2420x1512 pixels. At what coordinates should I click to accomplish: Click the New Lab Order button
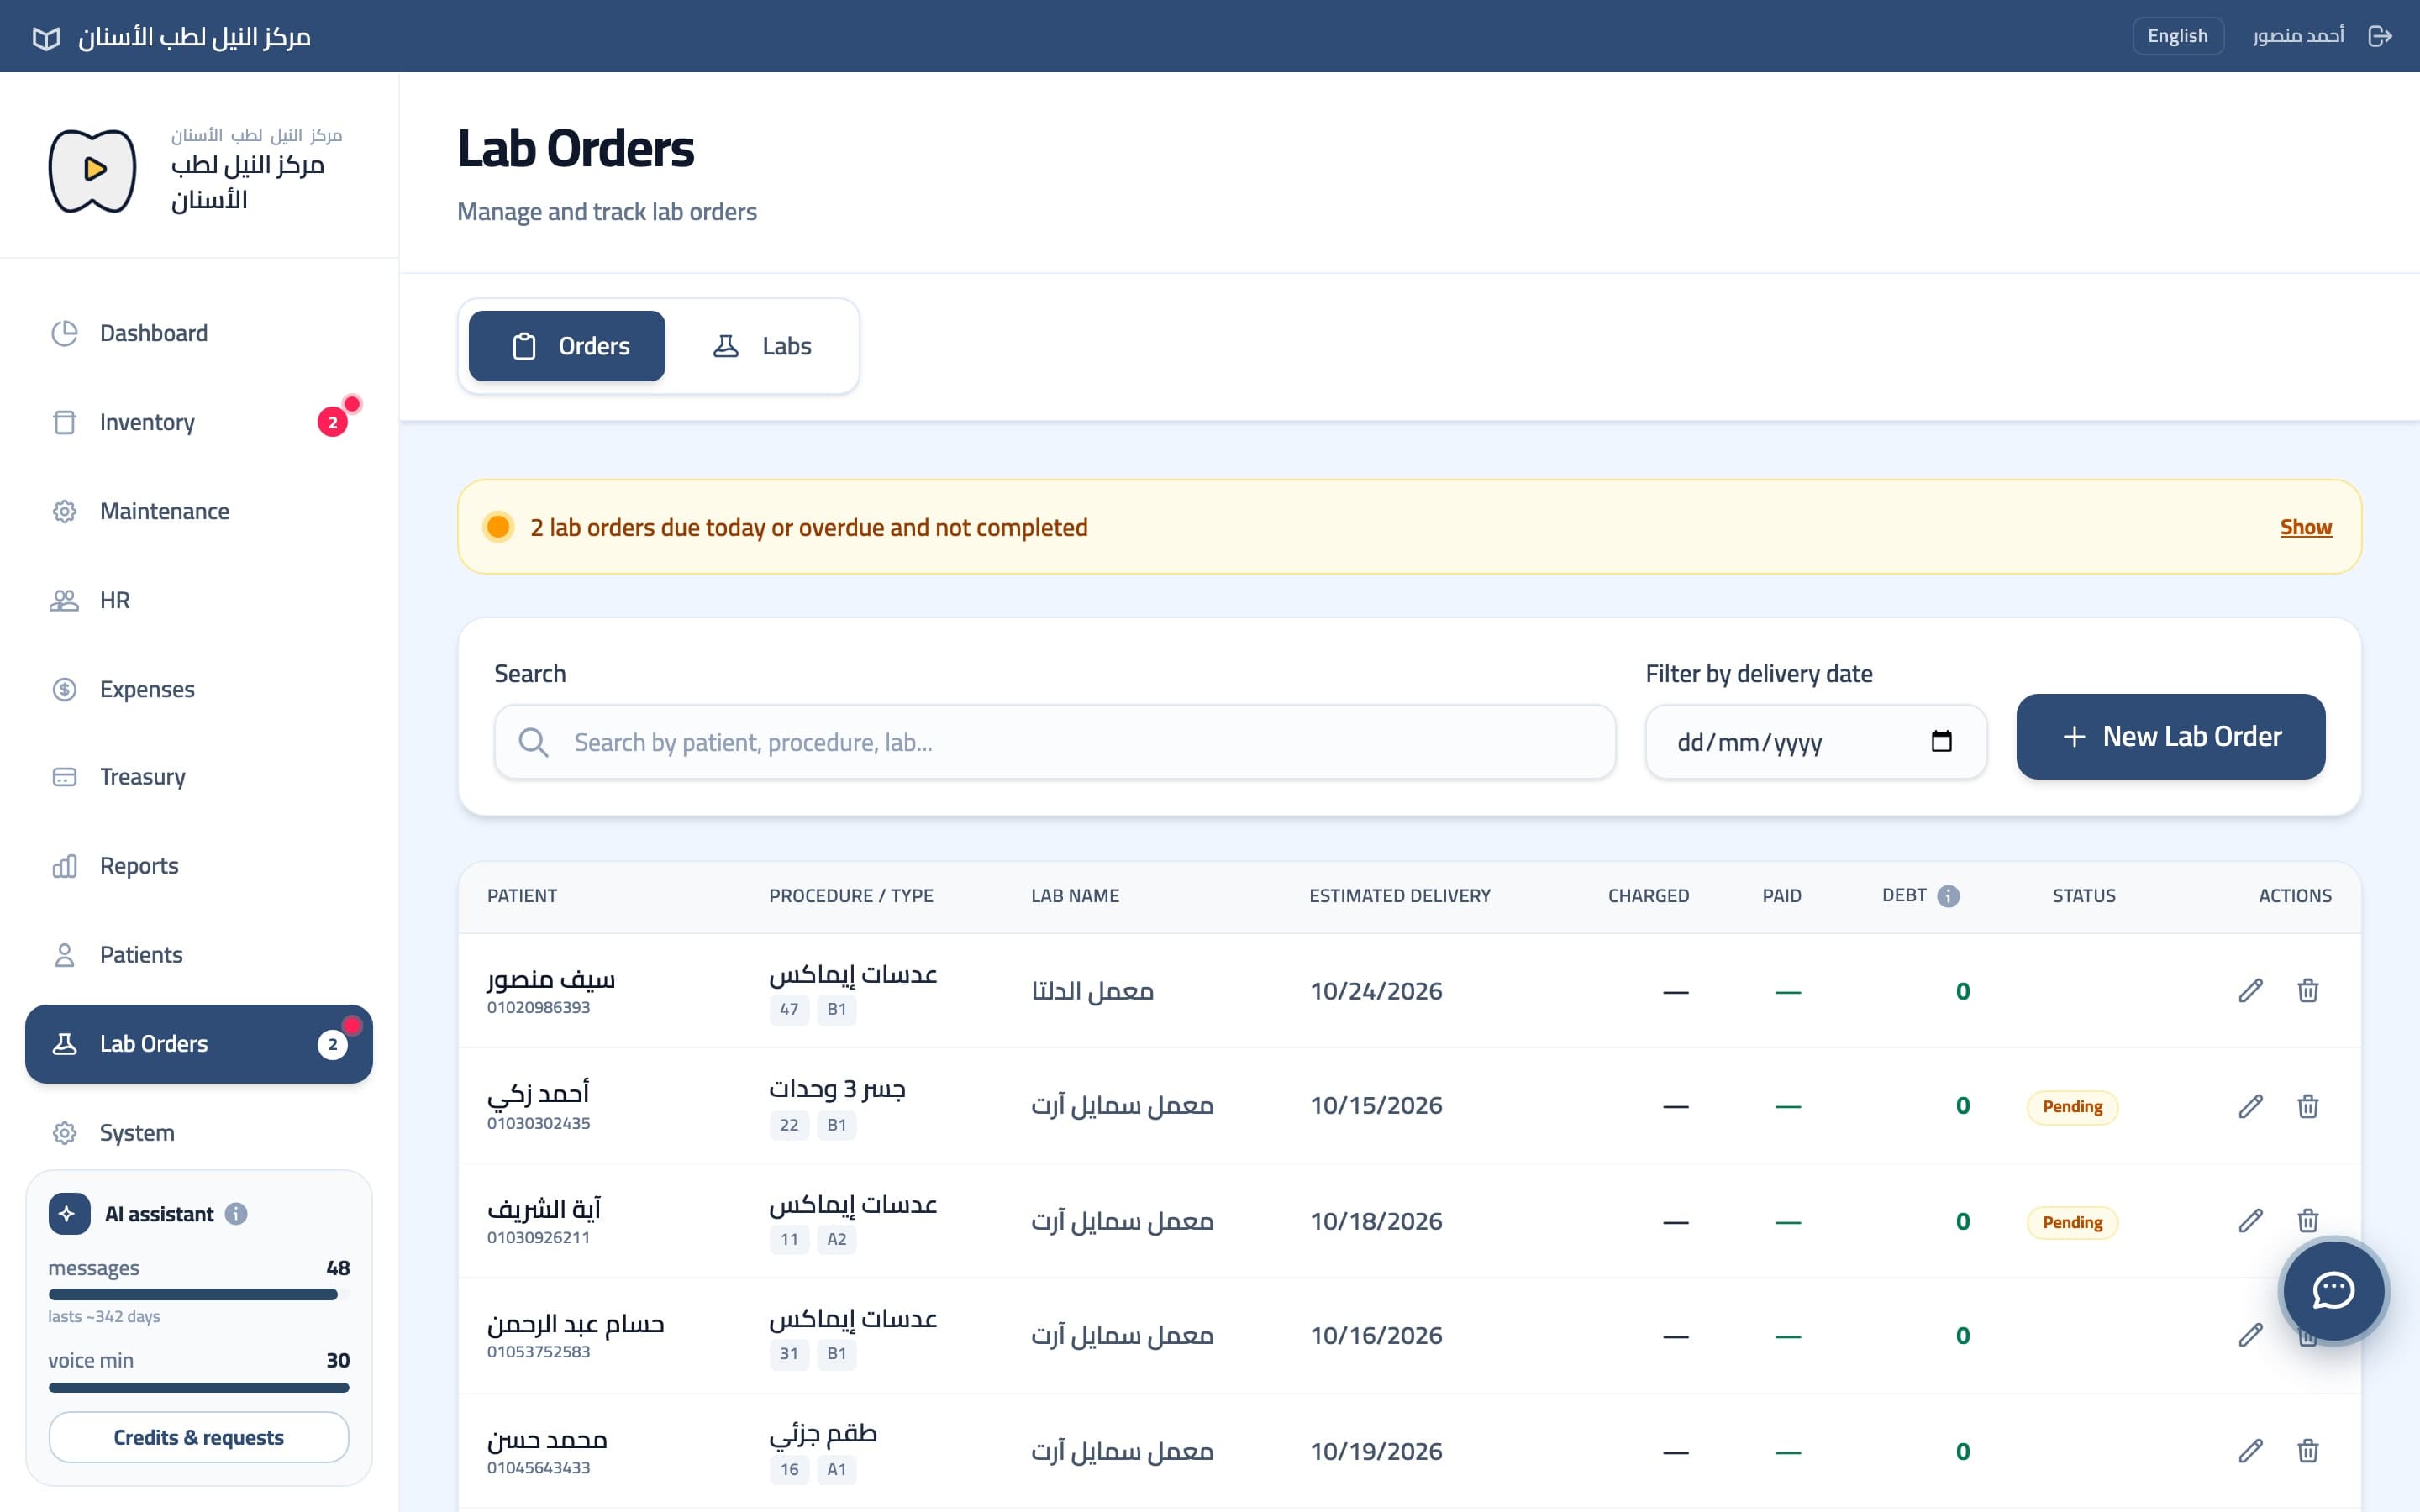(2170, 737)
